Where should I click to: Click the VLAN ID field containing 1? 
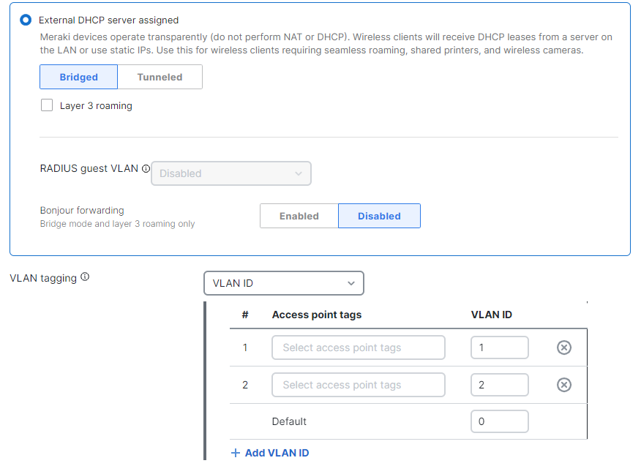point(499,347)
